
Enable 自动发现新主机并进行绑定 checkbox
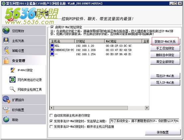tap(51, 116)
